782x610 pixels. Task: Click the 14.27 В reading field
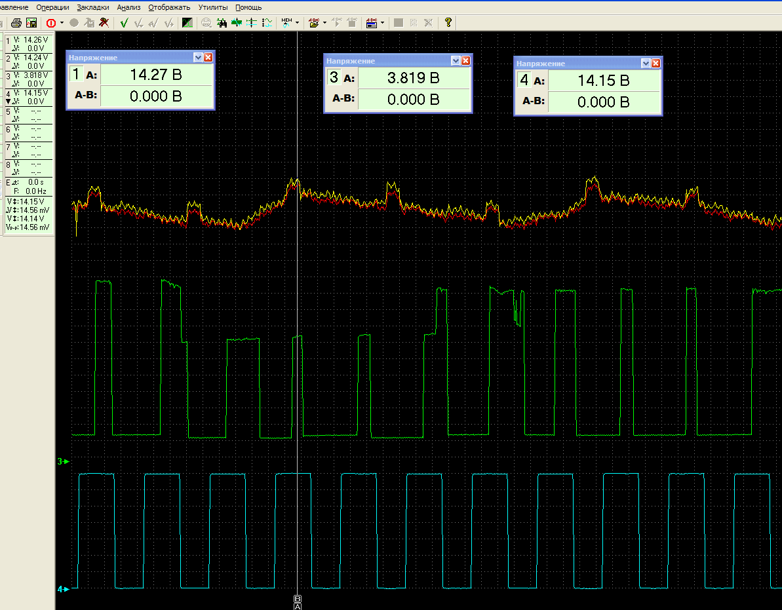point(156,75)
